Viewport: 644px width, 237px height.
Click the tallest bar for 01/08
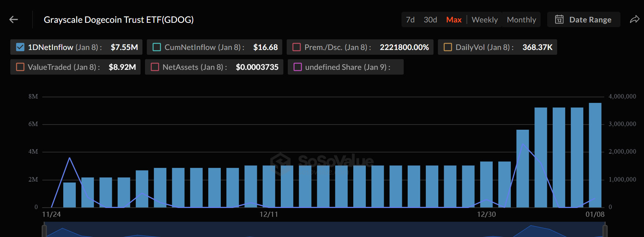point(595,155)
